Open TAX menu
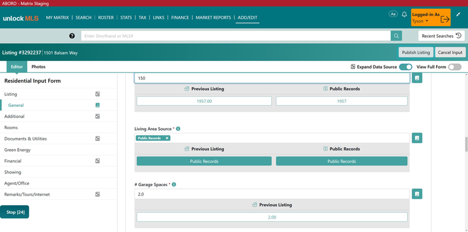Screen dimensions: 468x232 pos(142,18)
